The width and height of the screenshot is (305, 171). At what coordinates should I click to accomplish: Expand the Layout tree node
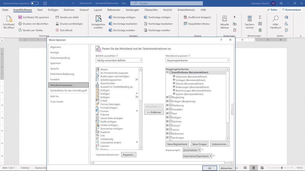(x=167, y=129)
